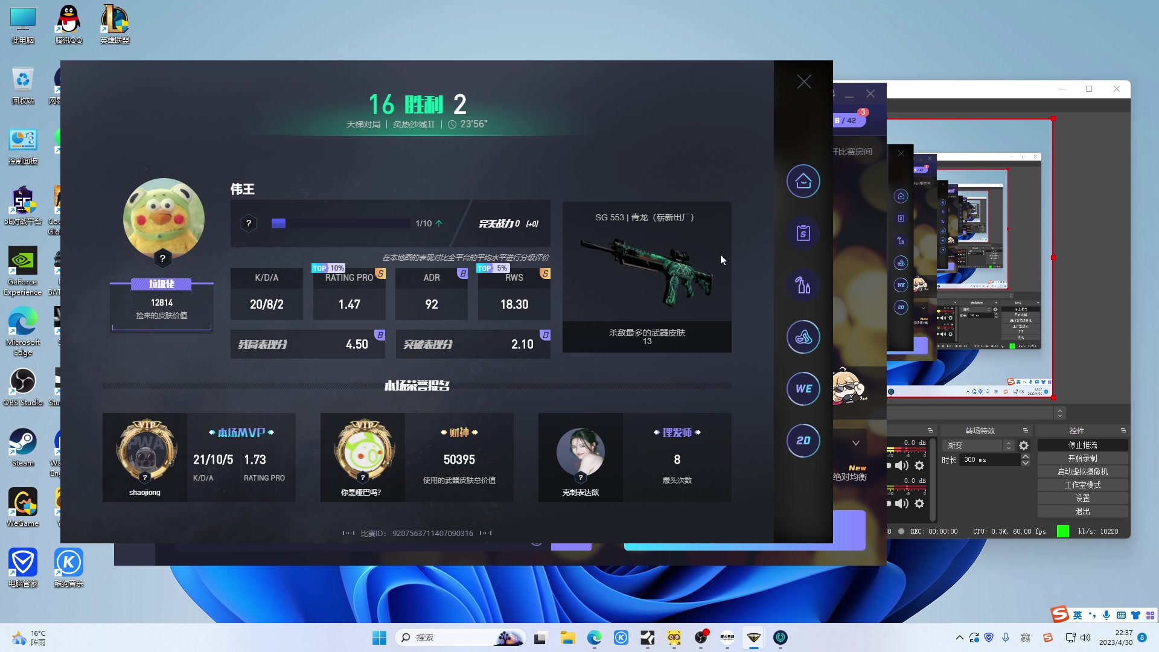
Task: Mute the bottom audio mixer speaker
Action: 901,503
